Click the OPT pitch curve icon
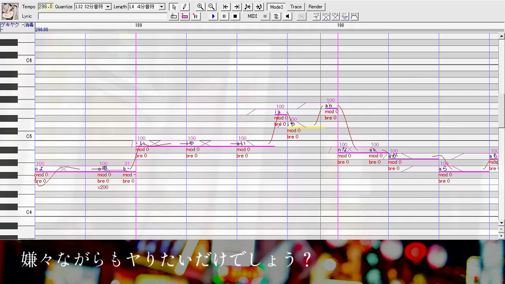This screenshot has height=284, width=505. coord(345,16)
